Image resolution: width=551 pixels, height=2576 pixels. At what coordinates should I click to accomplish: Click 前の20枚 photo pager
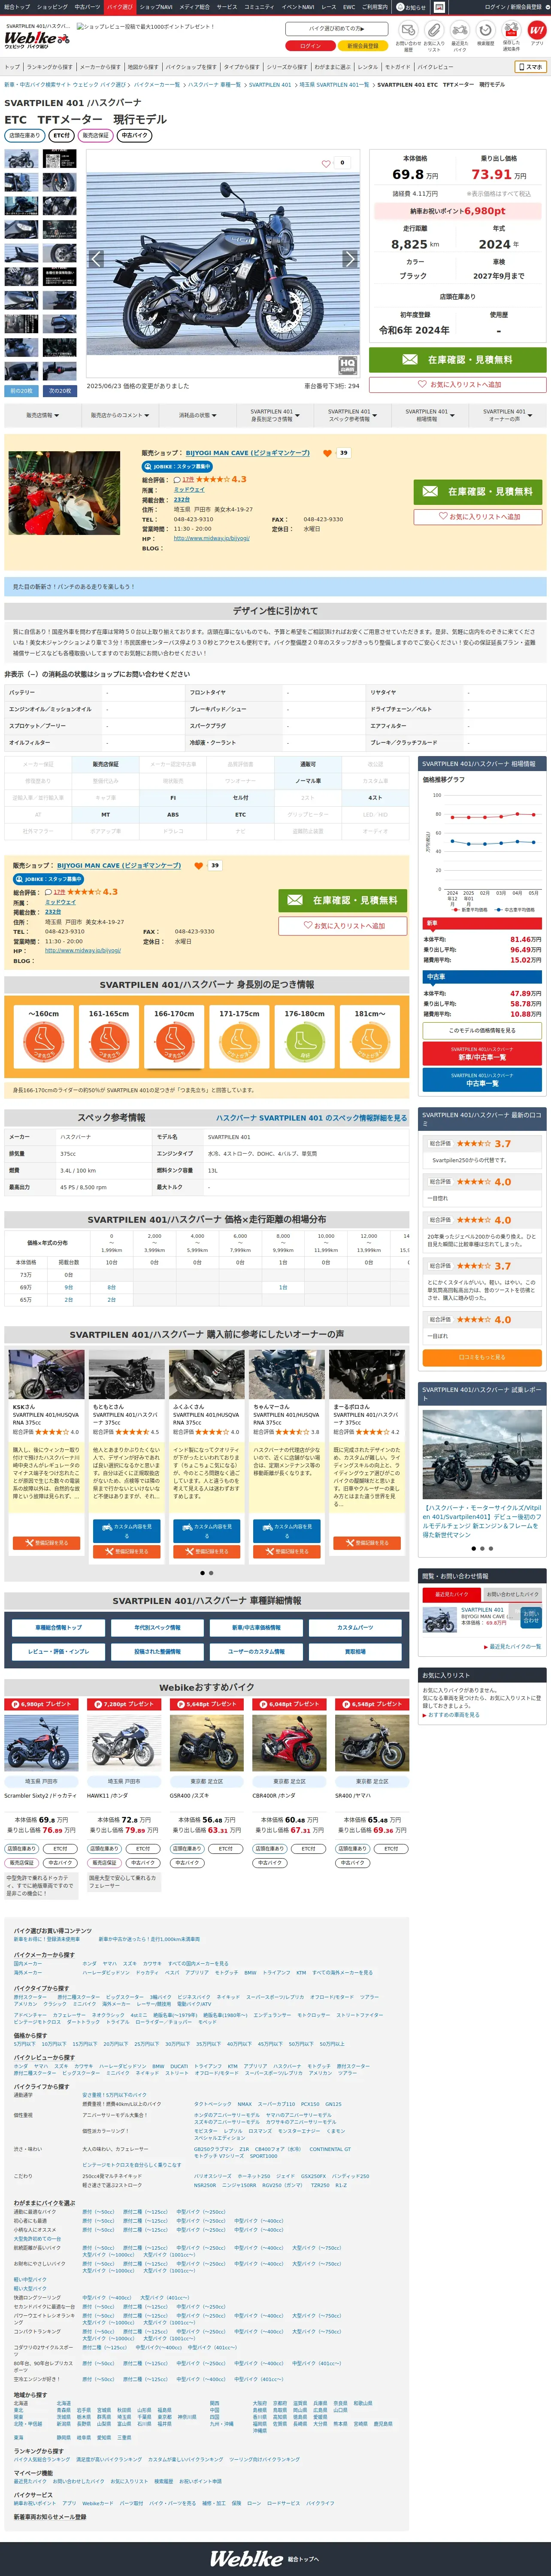point(22,391)
